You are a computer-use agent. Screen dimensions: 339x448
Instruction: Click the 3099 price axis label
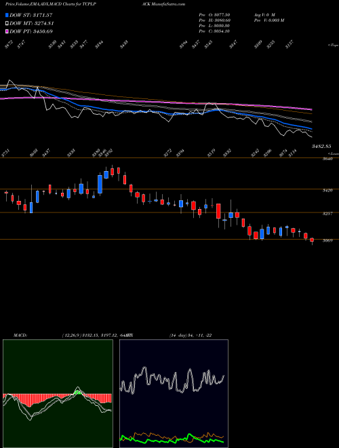327,241
